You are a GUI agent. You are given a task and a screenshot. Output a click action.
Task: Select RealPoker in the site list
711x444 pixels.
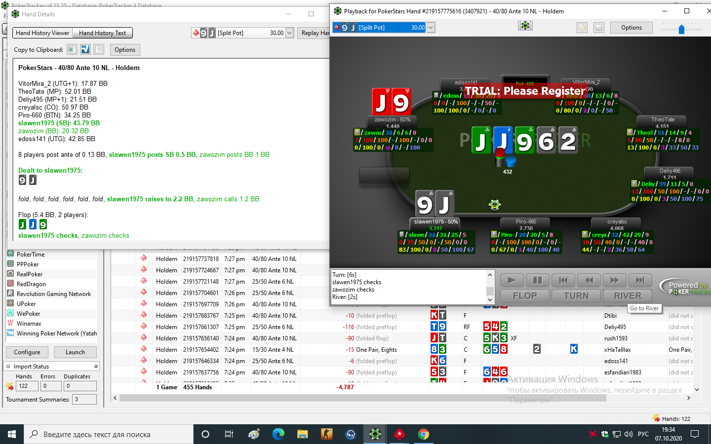[30, 274]
